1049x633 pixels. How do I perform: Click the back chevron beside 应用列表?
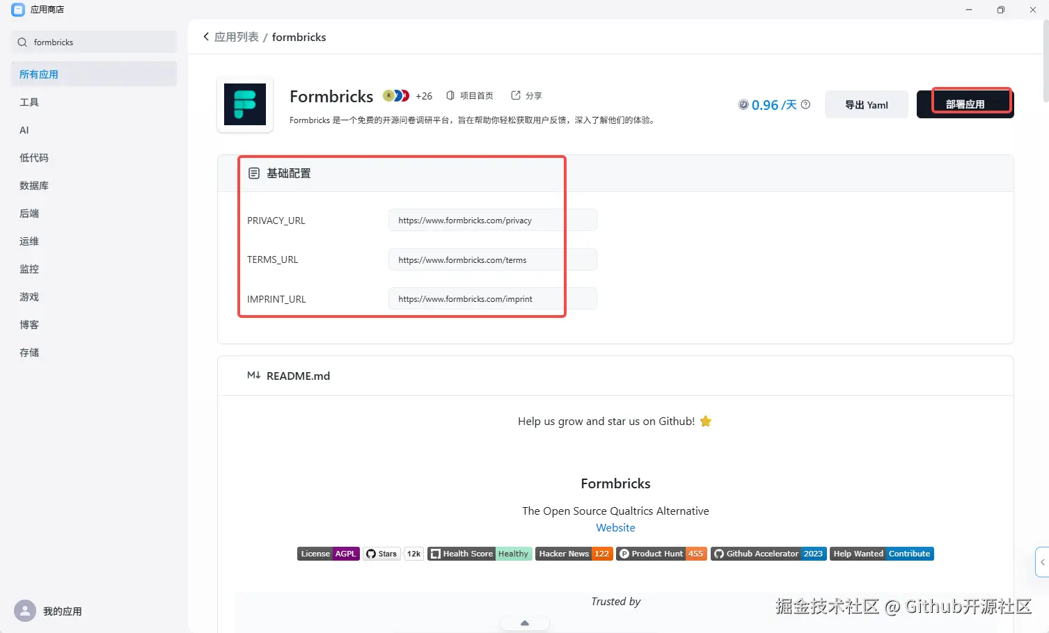coord(206,37)
